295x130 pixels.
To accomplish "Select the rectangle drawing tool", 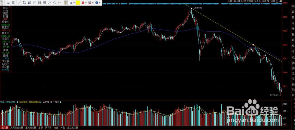I will tap(24, 3).
